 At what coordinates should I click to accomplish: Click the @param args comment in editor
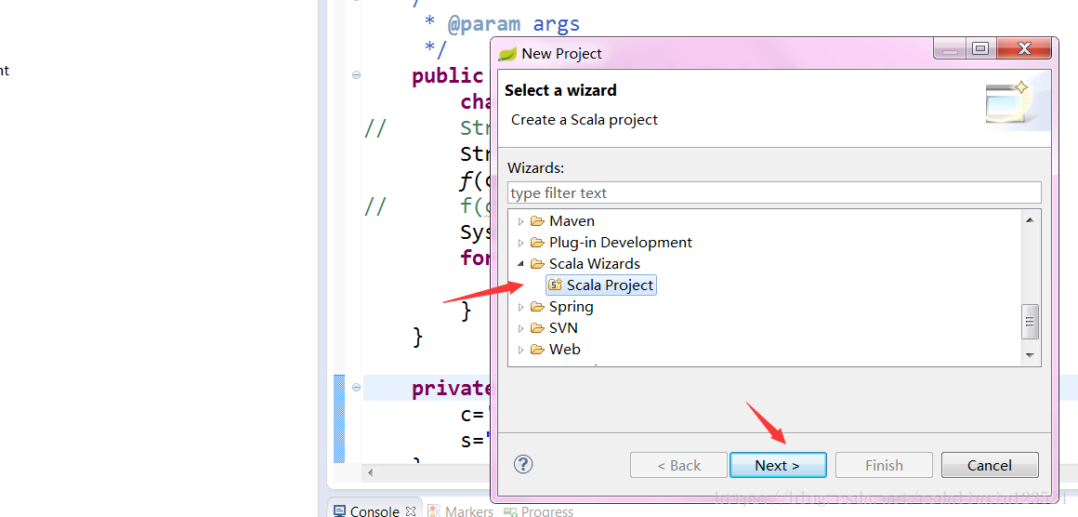[514, 25]
